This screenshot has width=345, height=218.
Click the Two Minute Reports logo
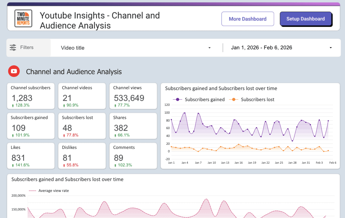[23, 19]
